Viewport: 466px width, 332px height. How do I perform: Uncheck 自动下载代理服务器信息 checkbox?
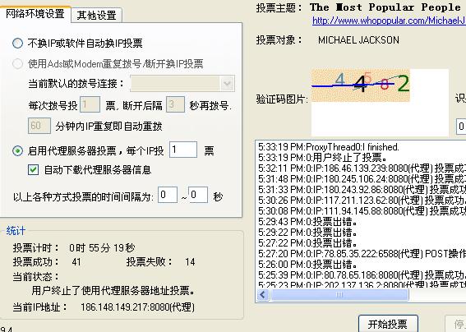[33, 170]
